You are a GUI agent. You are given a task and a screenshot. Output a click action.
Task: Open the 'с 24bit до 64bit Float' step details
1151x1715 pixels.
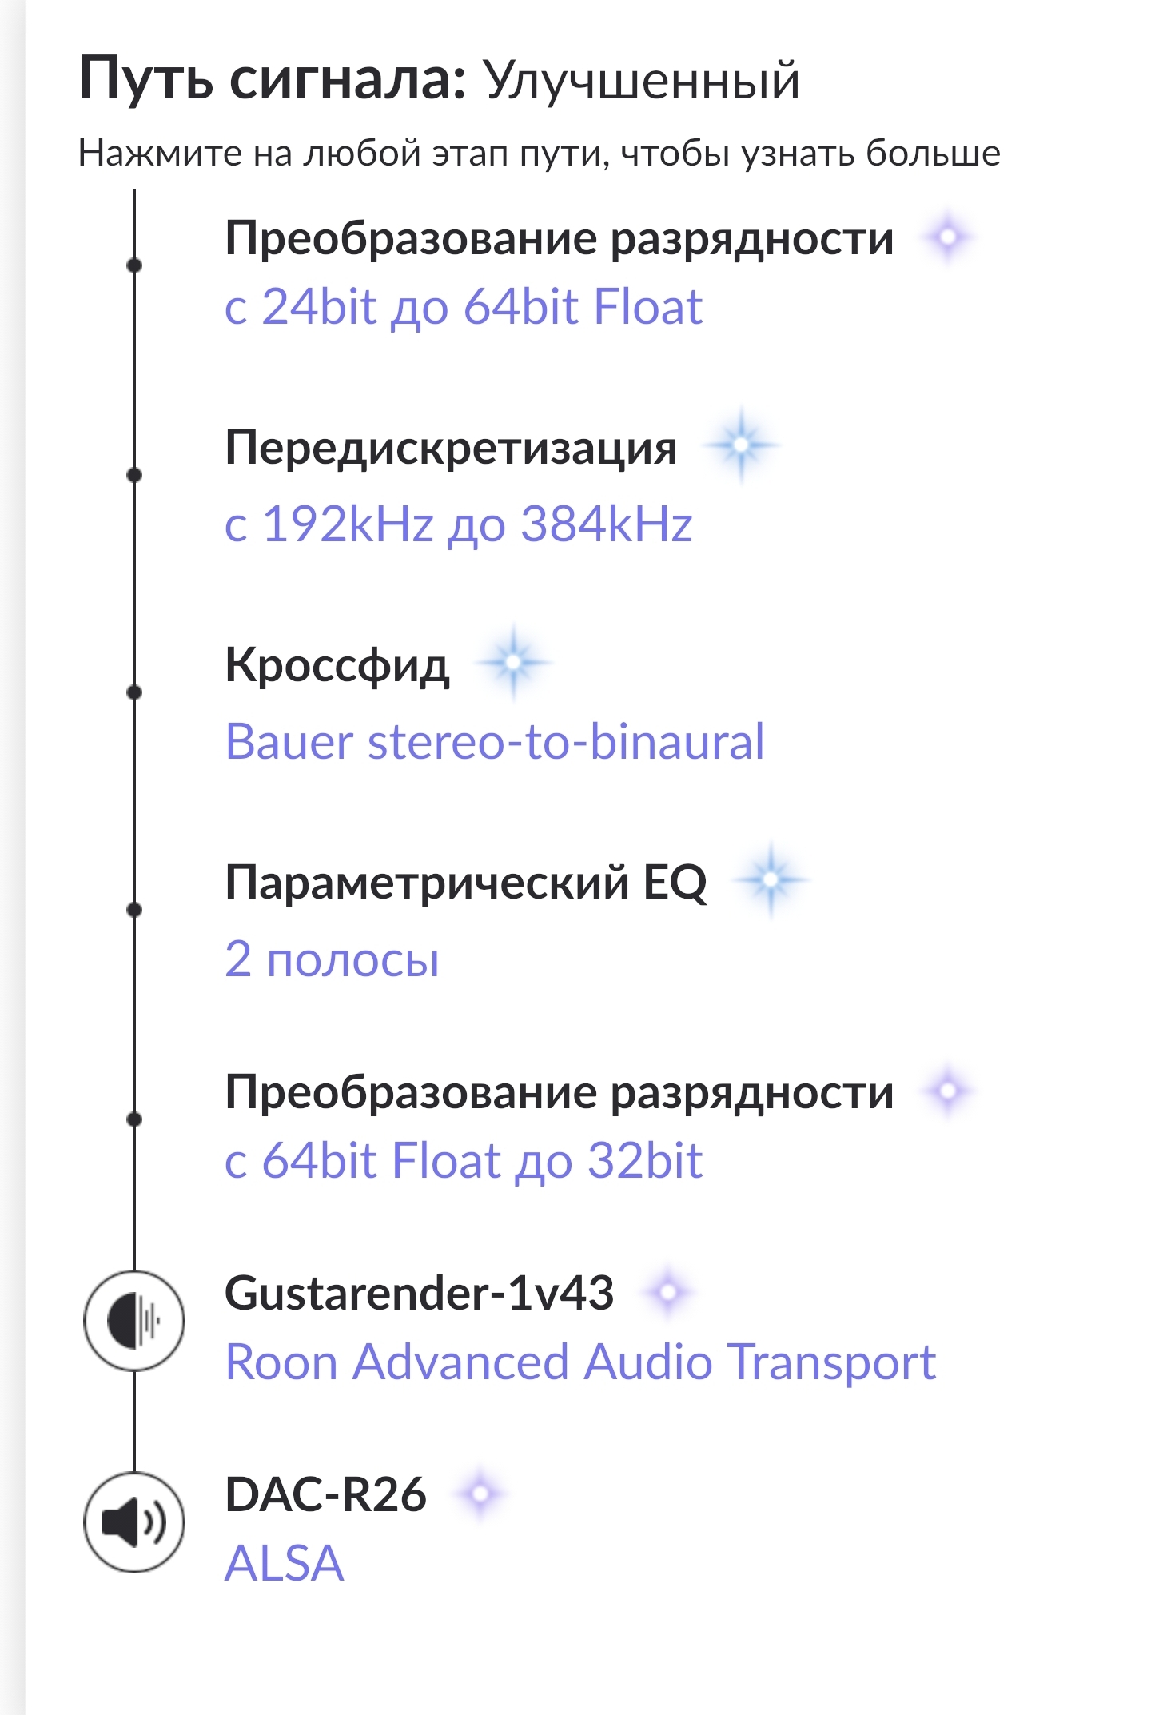[x=464, y=307]
